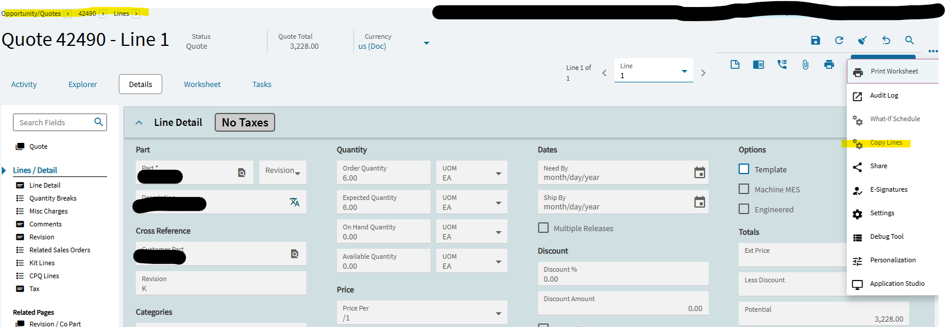
Task: Open the Expected Quantity UOM dropdown
Action: (x=498, y=203)
